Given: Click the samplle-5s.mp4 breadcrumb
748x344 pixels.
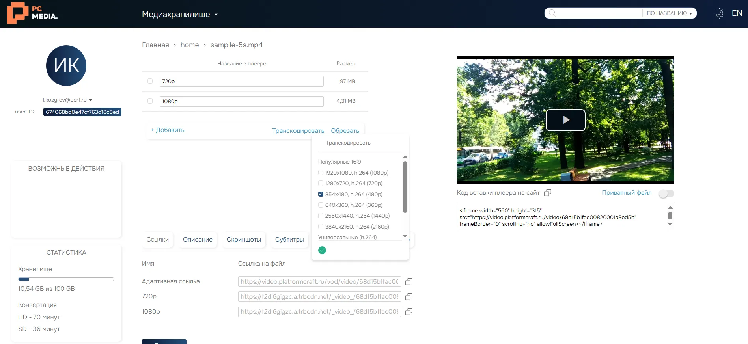Looking at the screenshot, I should (237, 45).
